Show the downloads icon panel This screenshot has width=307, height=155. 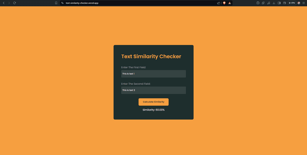click(274, 3)
